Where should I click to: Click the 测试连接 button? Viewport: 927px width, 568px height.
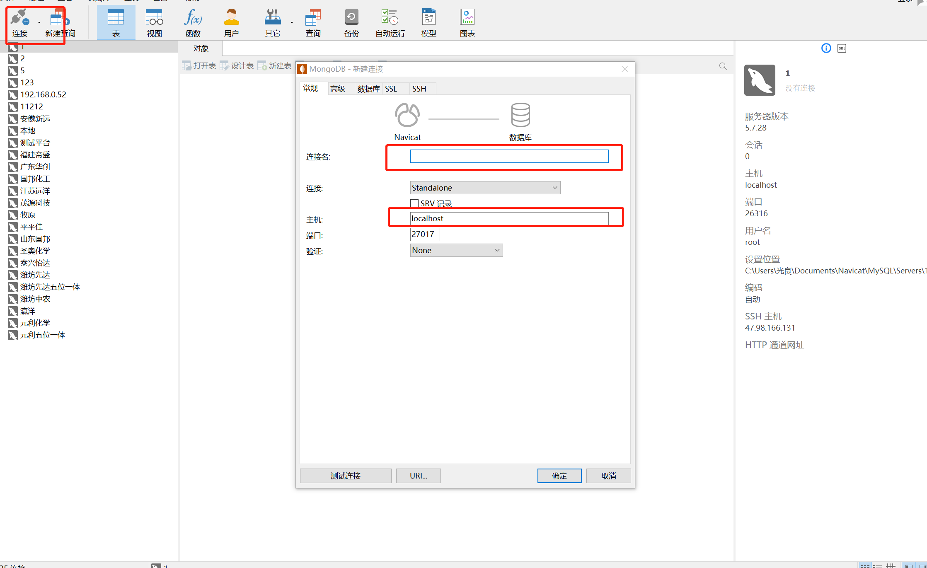(x=346, y=476)
